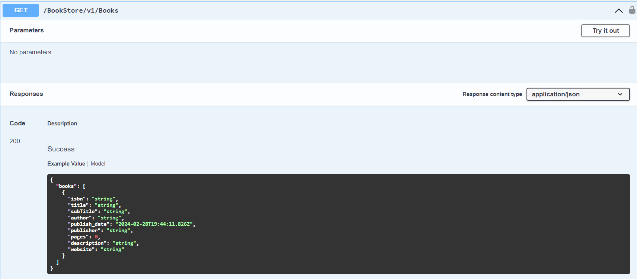Click the "isbn" line in the example
Screen dimensions: 637x279
pos(93,199)
